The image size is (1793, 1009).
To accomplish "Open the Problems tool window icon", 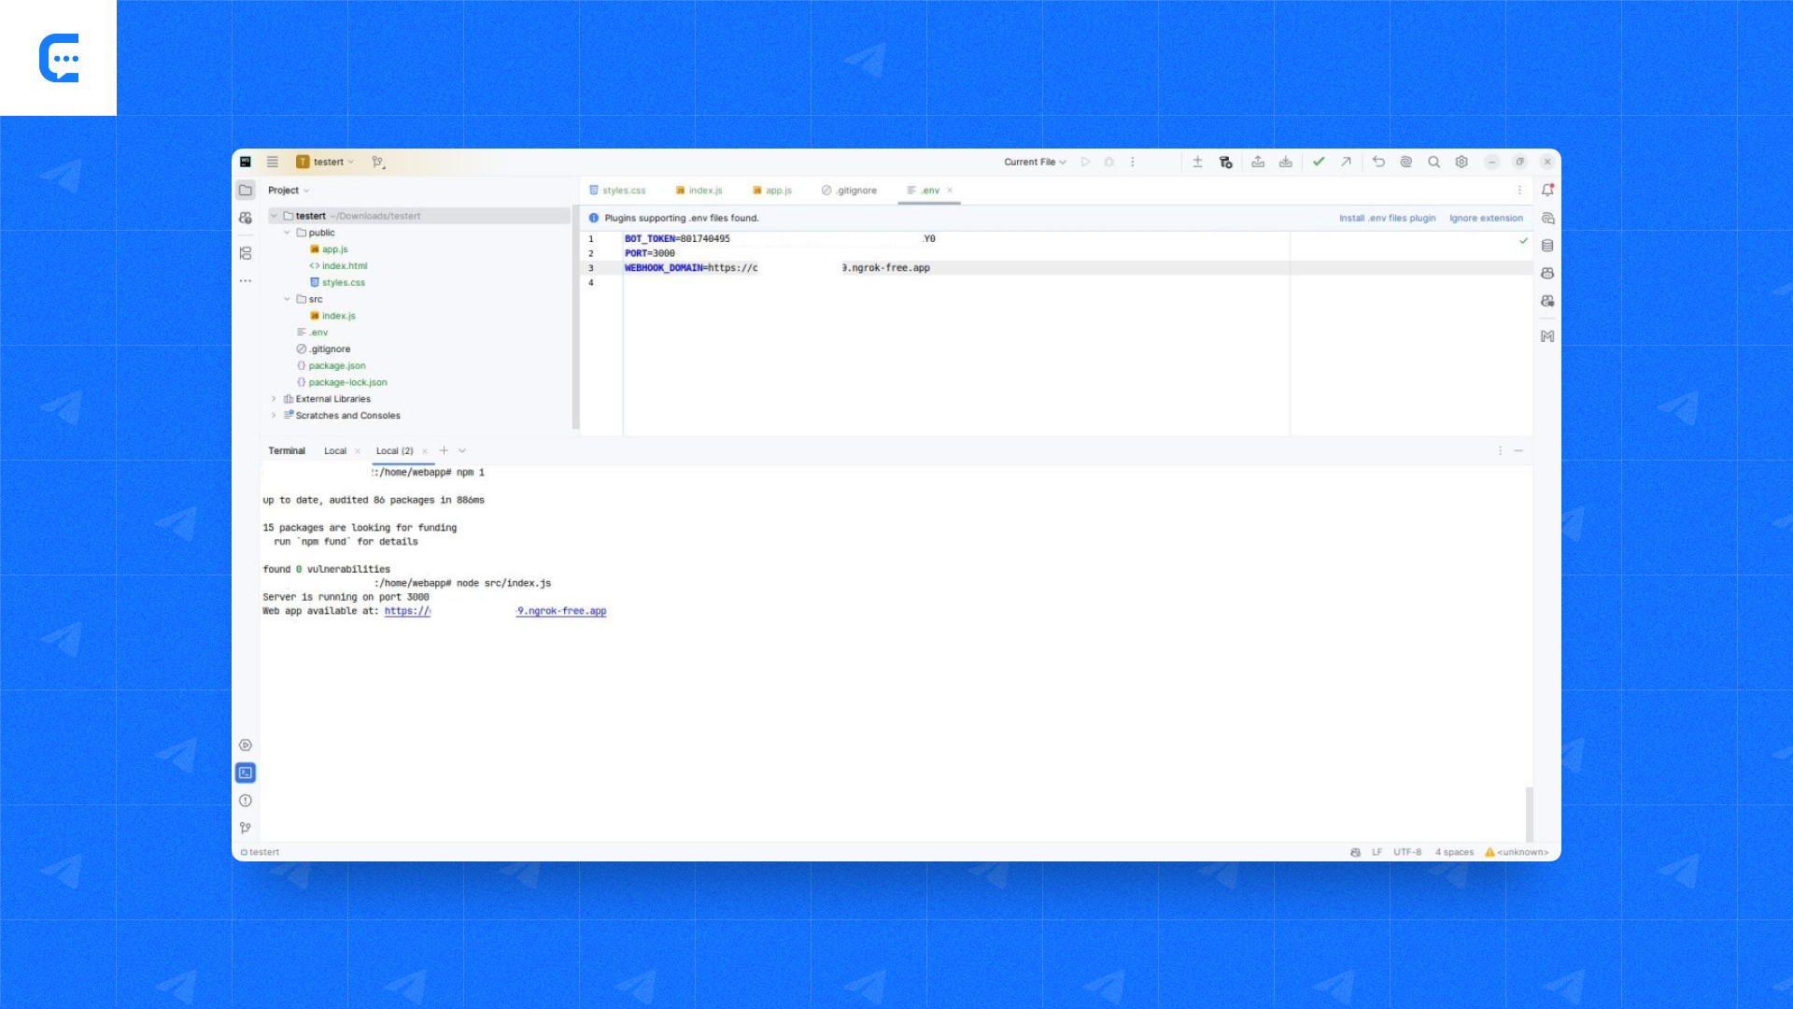I will [x=246, y=801].
